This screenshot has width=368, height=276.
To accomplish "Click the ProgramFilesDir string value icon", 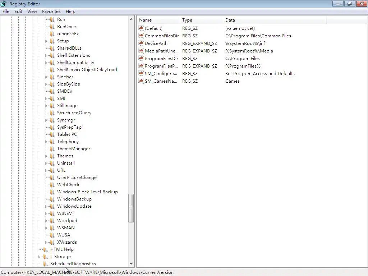I will click(x=141, y=58).
